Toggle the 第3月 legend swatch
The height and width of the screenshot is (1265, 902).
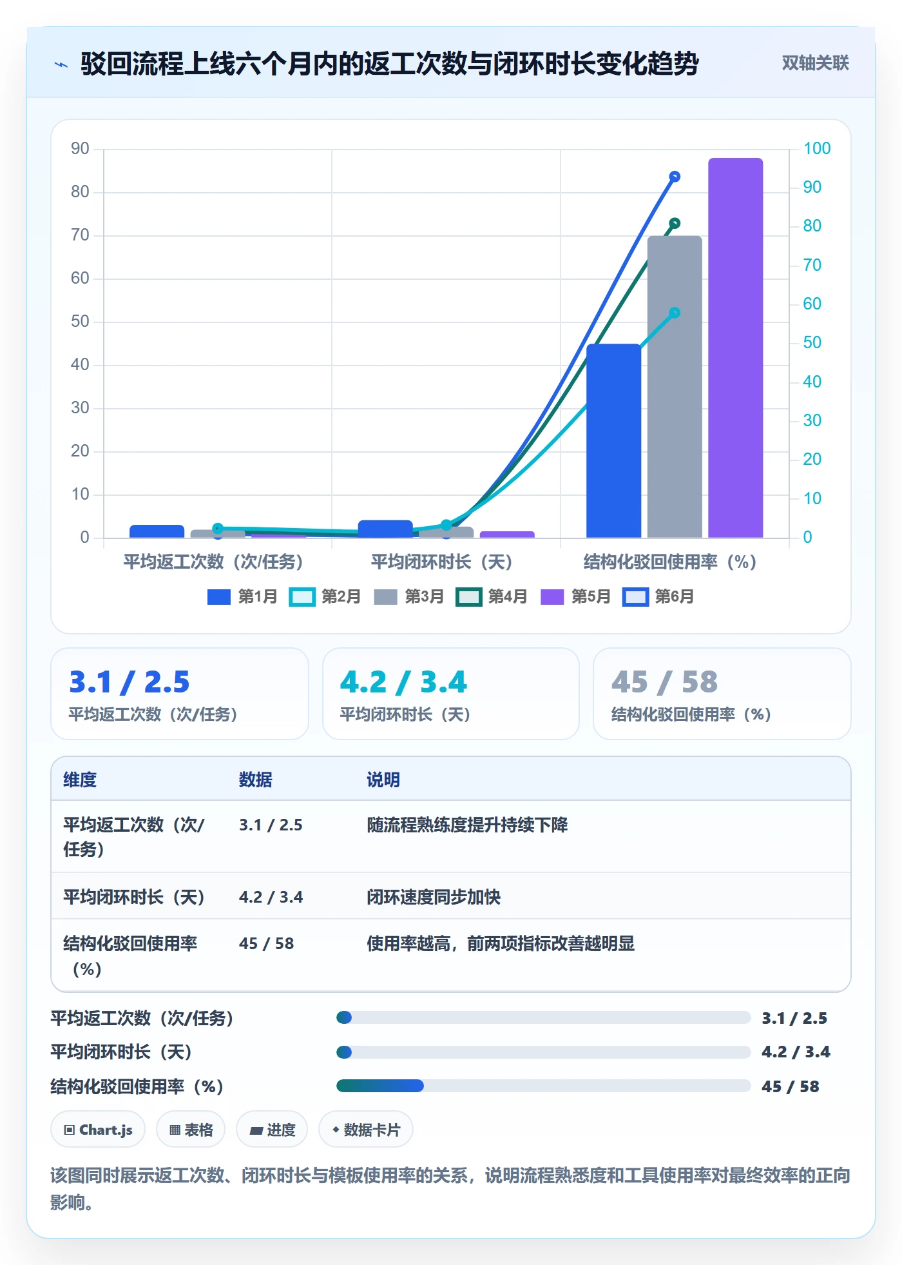[385, 597]
